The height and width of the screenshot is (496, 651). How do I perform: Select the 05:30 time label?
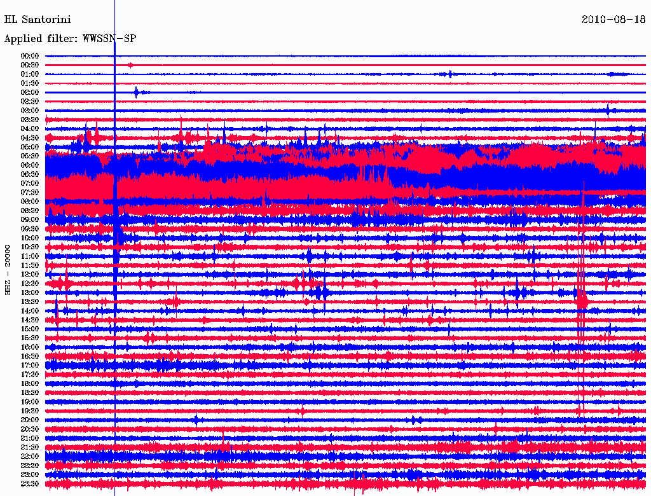[x=30, y=156]
